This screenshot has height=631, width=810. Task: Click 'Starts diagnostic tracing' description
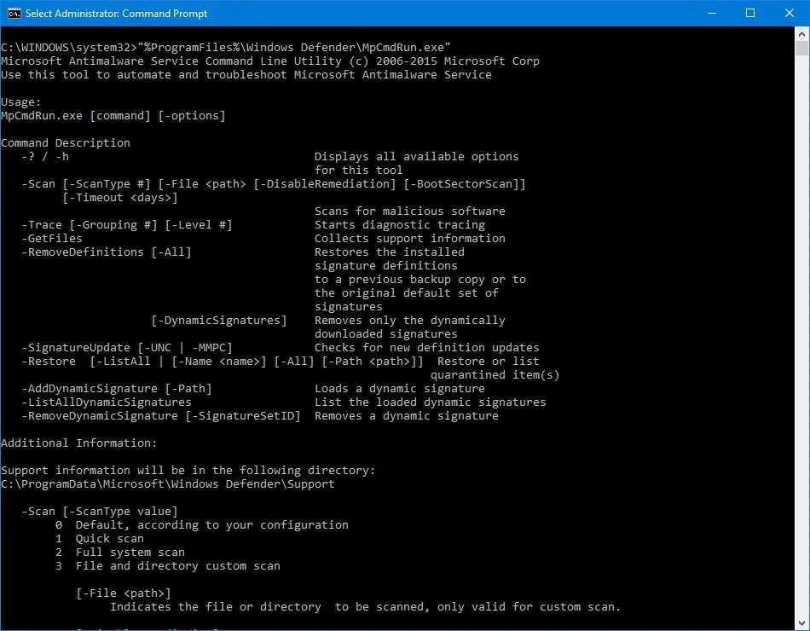[400, 225]
